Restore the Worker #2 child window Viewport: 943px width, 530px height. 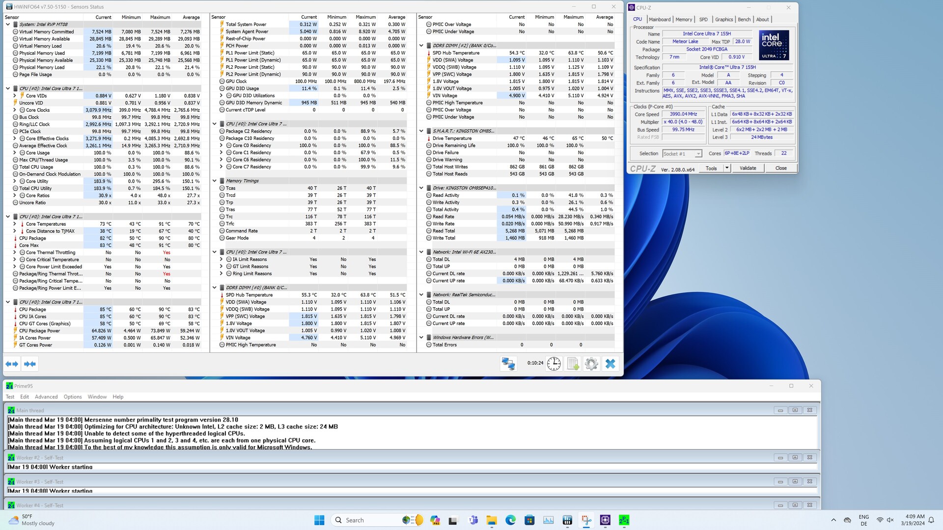(795, 457)
